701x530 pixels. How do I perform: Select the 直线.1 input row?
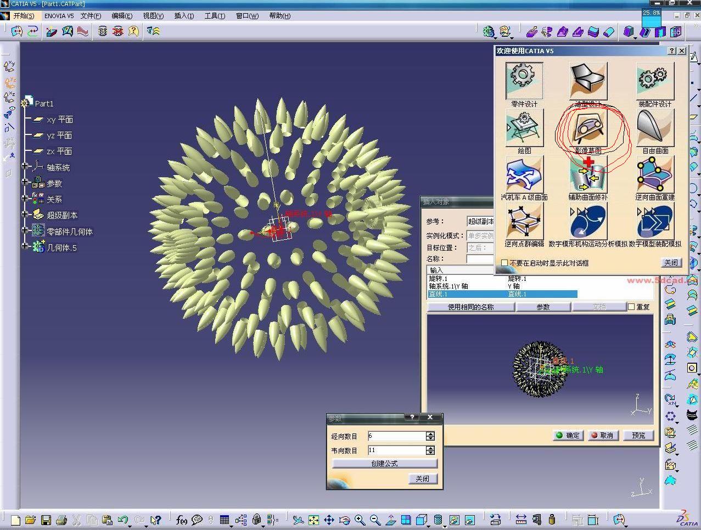[x=502, y=294]
